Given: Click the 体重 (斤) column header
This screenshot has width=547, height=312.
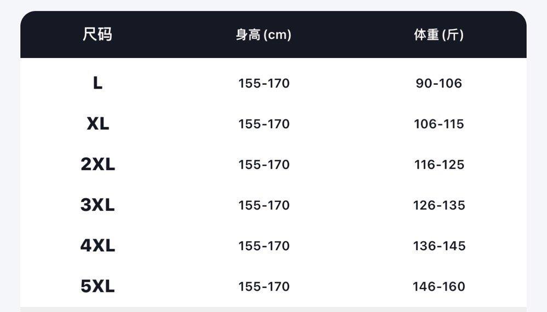Looking at the screenshot, I should [439, 34].
